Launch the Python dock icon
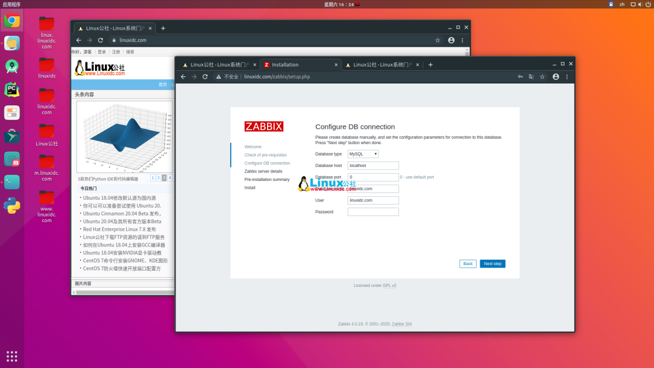Image resolution: width=654 pixels, height=368 pixels. 12,205
